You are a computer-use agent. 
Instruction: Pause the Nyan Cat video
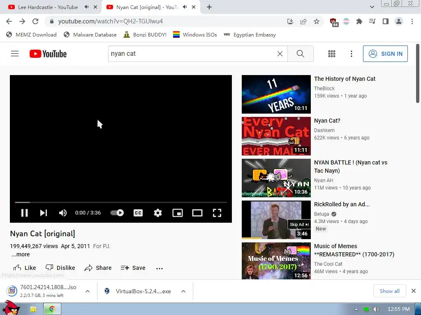tap(24, 213)
